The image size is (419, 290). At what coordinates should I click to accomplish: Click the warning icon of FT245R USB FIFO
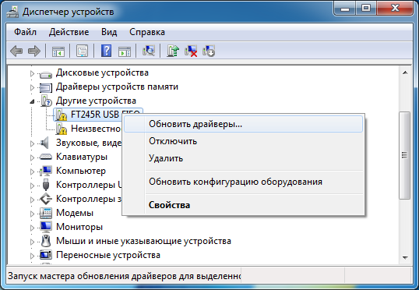coord(61,115)
